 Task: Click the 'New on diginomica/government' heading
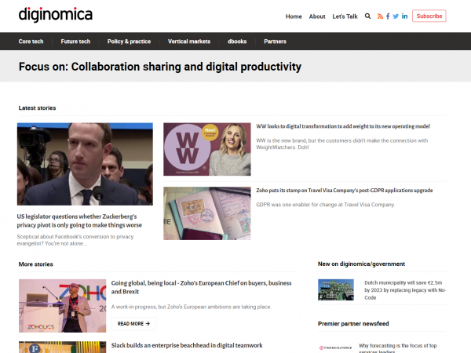[x=361, y=264]
